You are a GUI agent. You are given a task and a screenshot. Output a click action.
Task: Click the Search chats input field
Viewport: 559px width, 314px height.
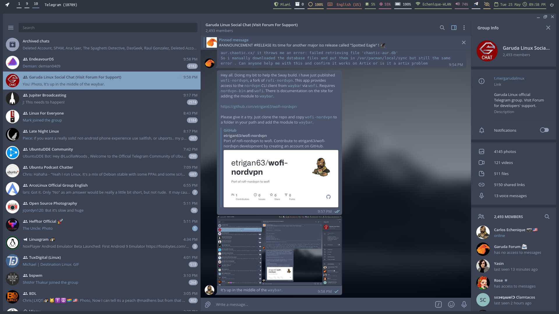click(108, 28)
